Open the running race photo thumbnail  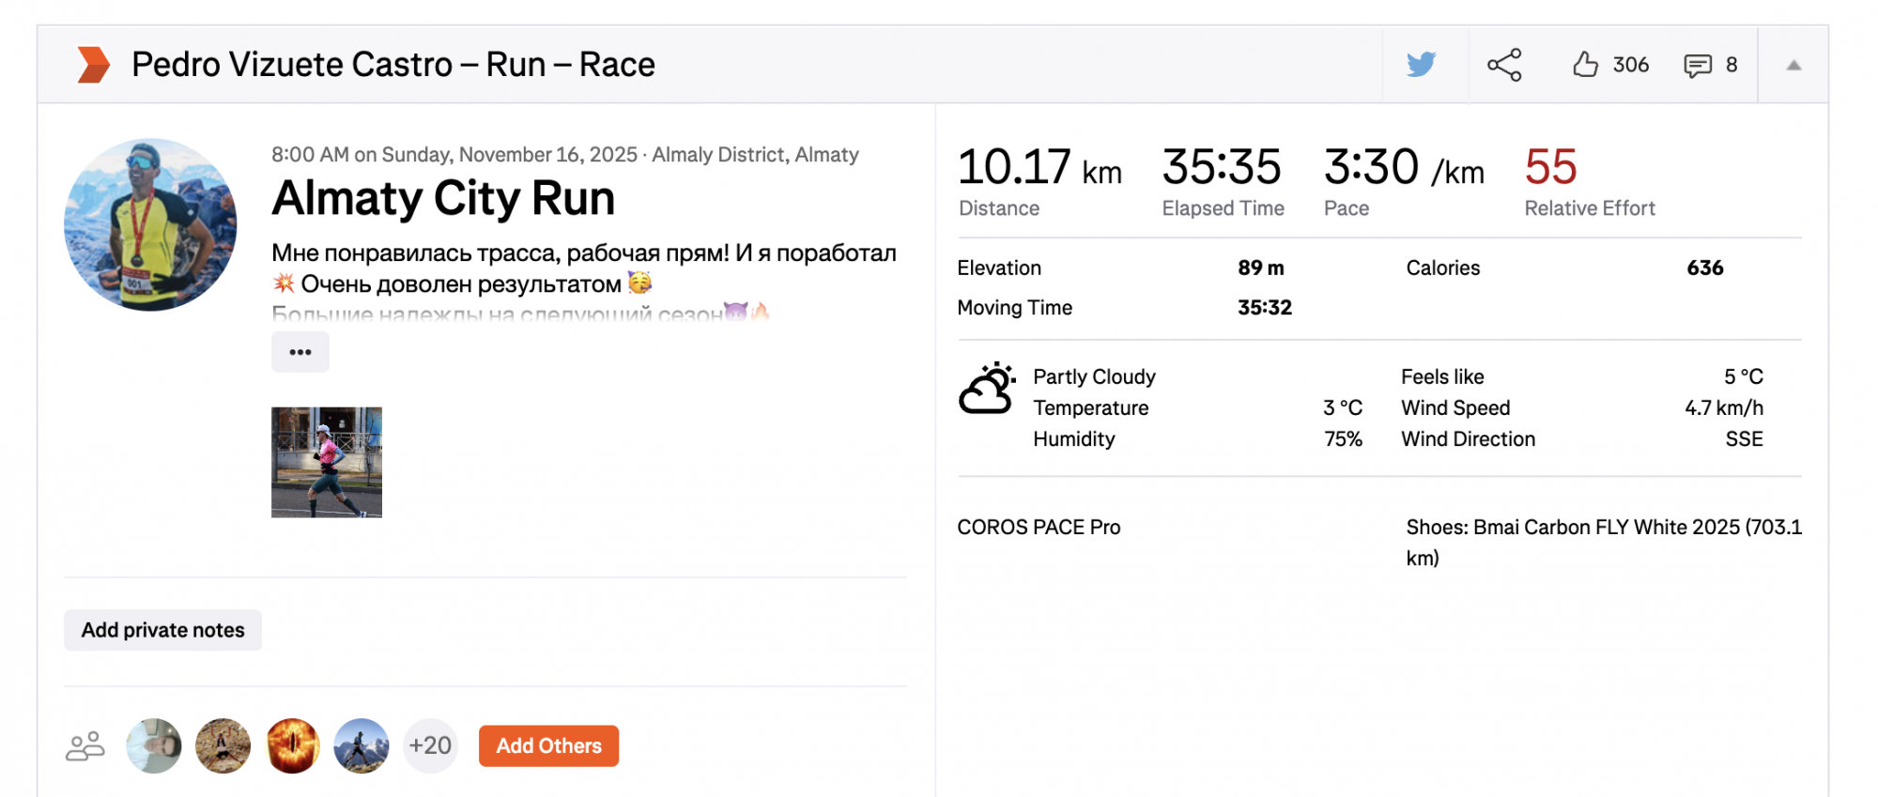point(327,462)
